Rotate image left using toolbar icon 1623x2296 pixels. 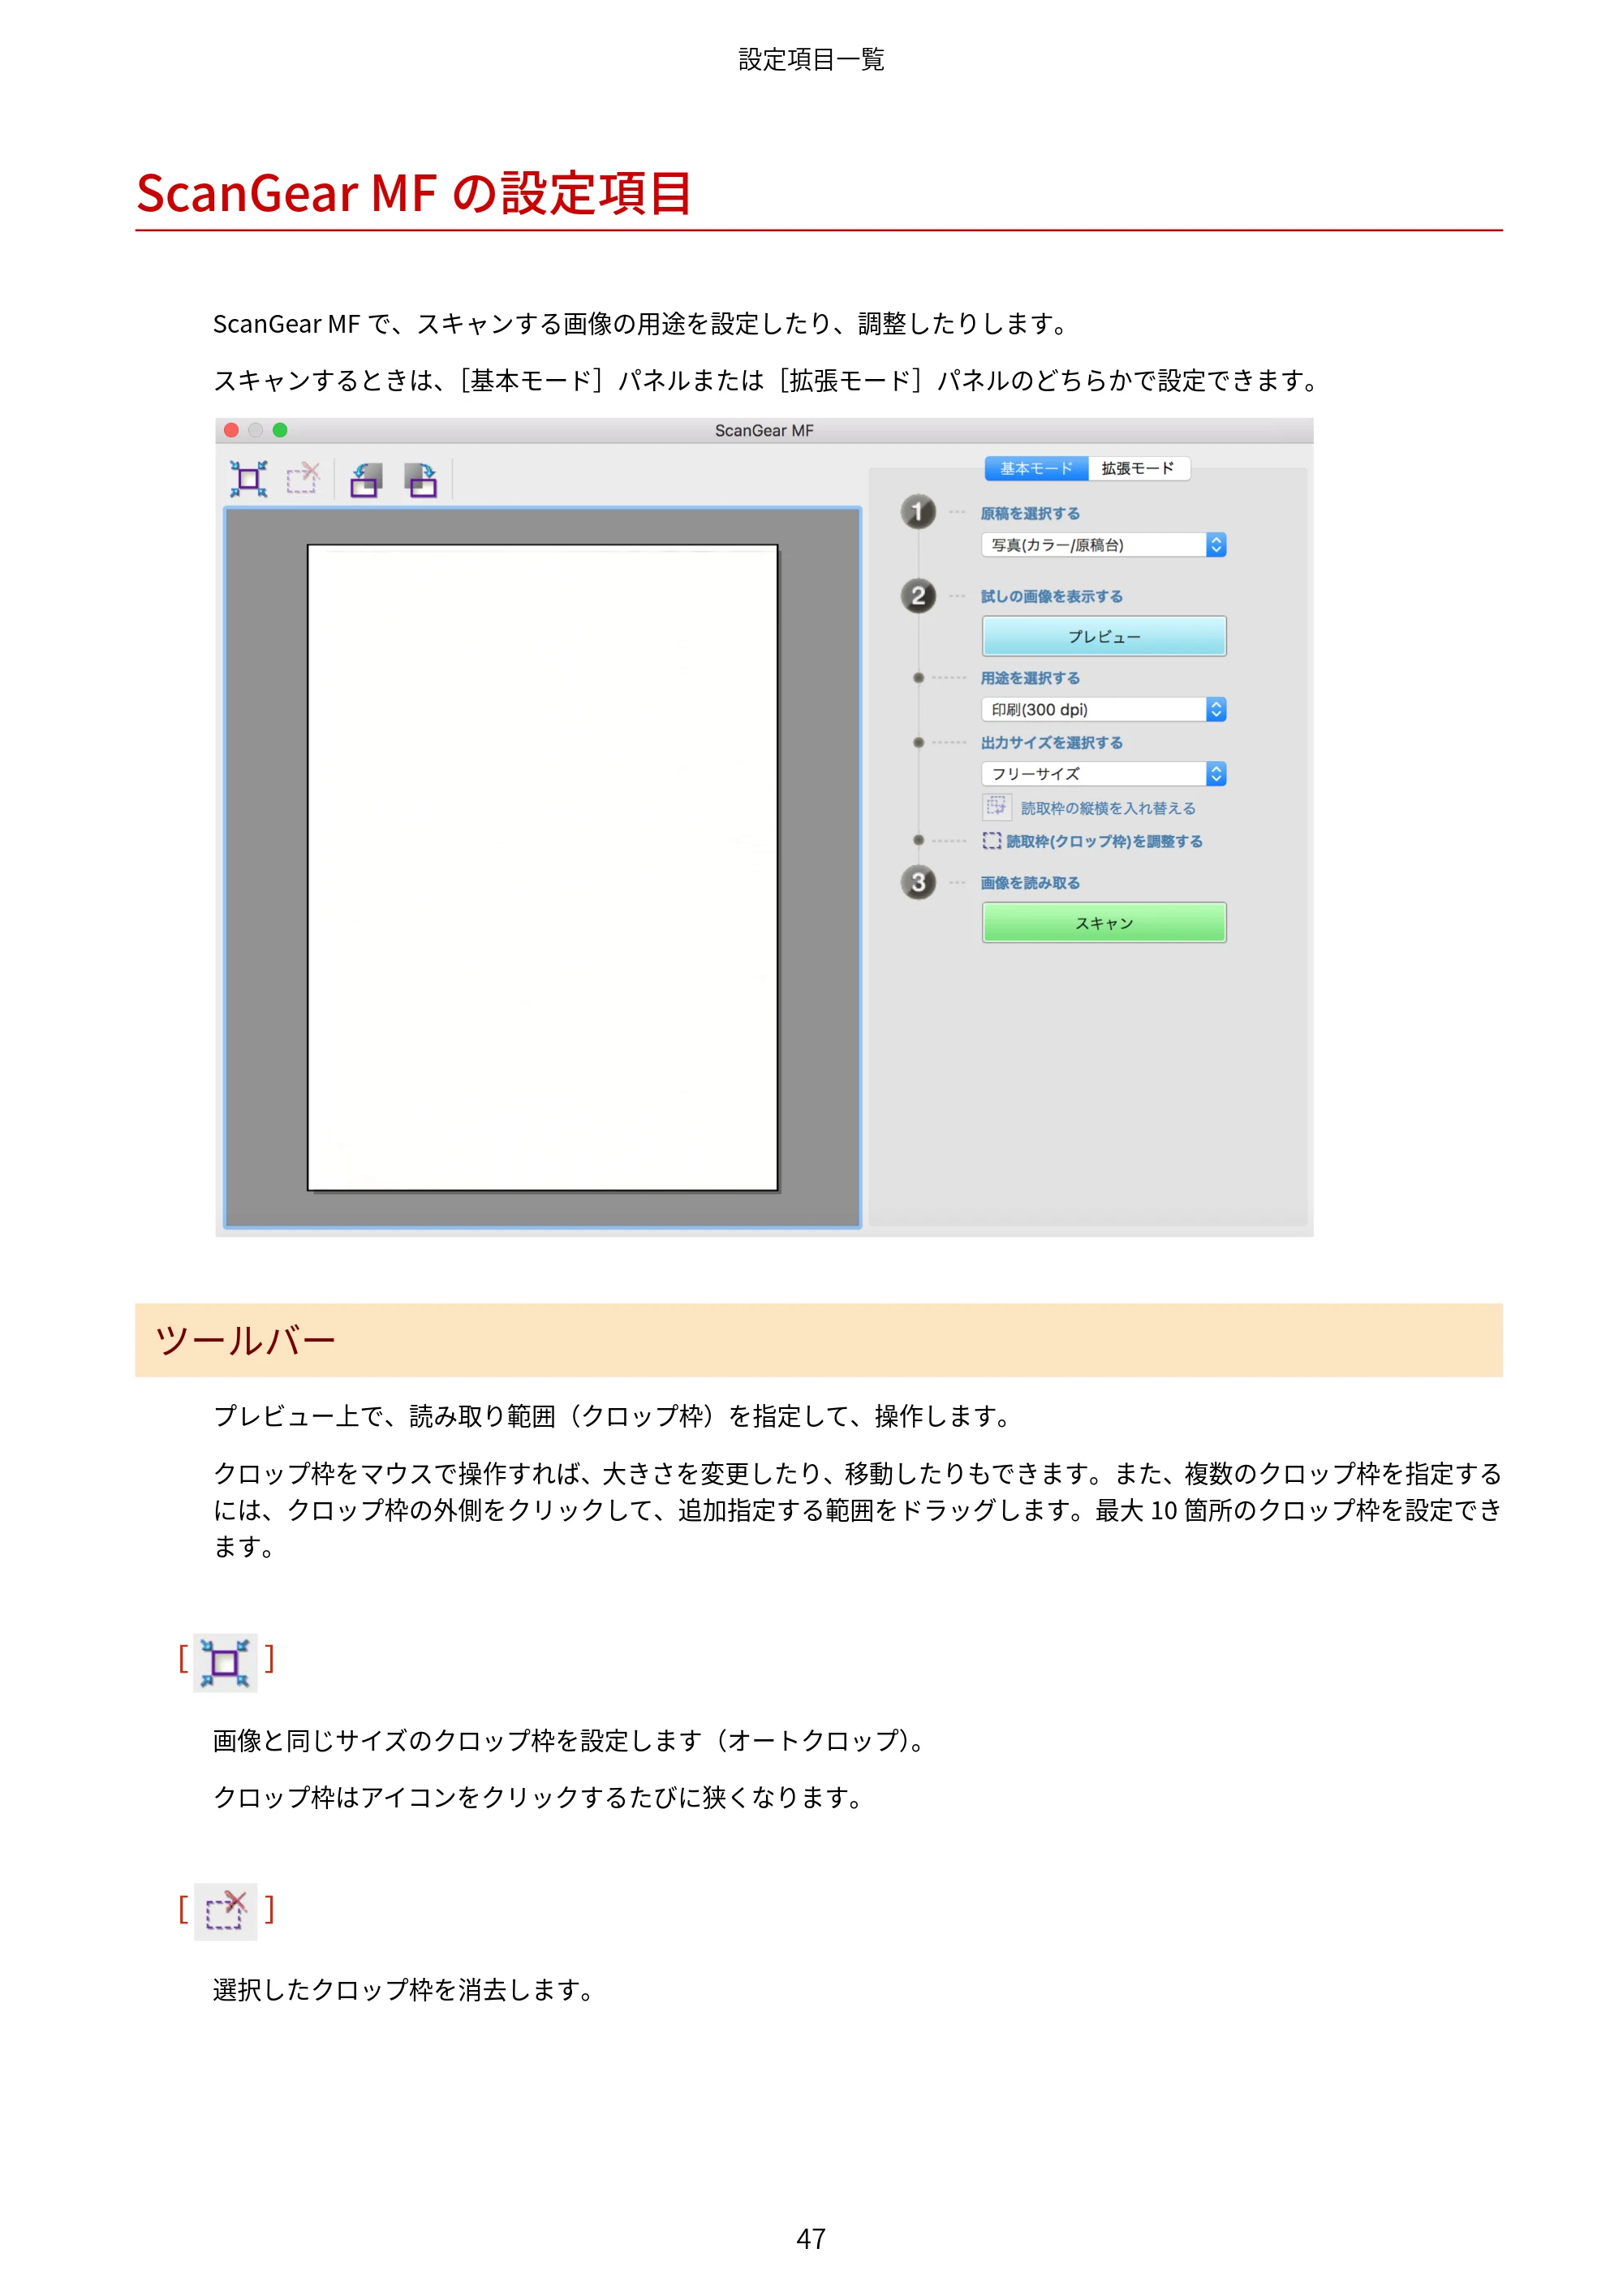coord(366,480)
